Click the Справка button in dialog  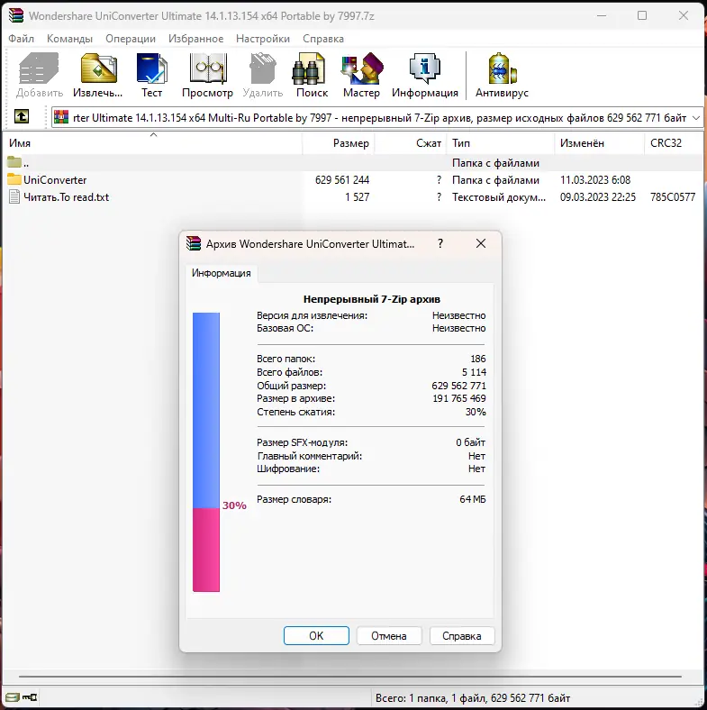coord(462,636)
